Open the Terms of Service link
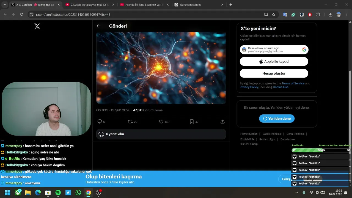Screen dimensions: 352x198 click(293, 83)
